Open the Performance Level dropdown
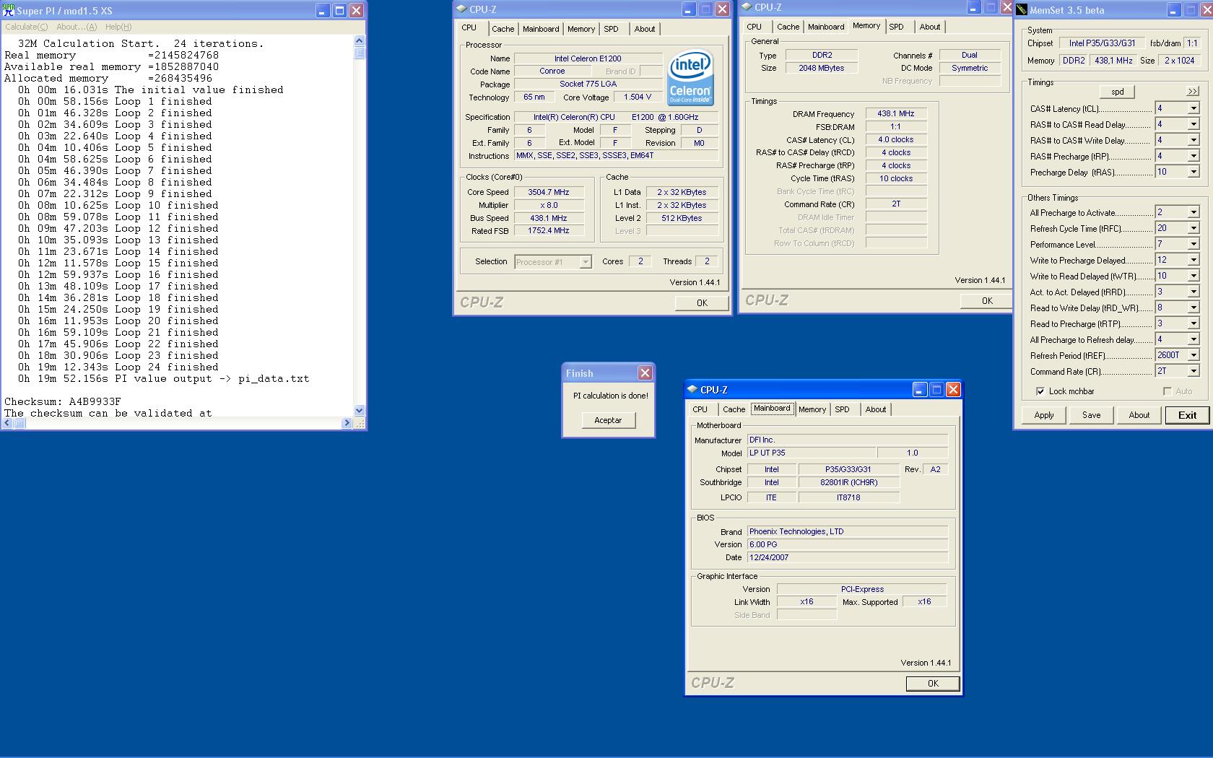The height and width of the screenshot is (758, 1213). (x=1193, y=244)
